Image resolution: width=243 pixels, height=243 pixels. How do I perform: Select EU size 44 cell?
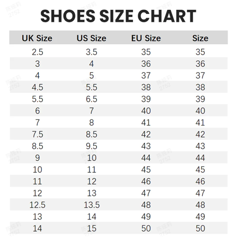coord(146,158)
